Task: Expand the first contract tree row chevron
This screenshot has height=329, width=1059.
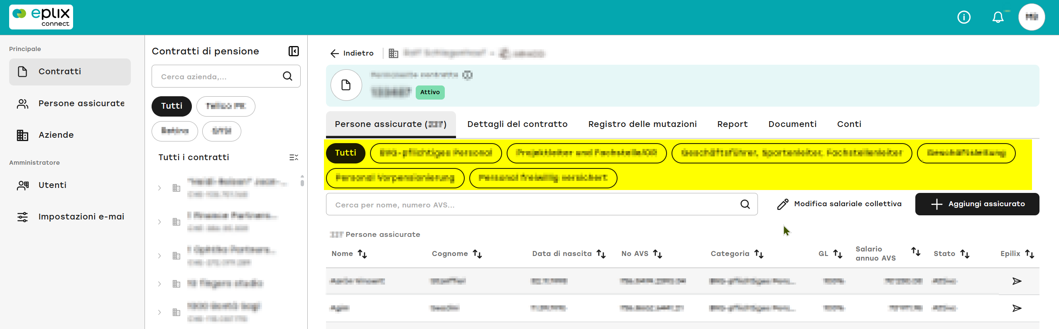Action: [x=159, y=188]
